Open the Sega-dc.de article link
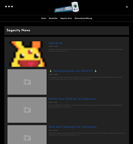This screenshot has height=144, width=133. point(56,43)
